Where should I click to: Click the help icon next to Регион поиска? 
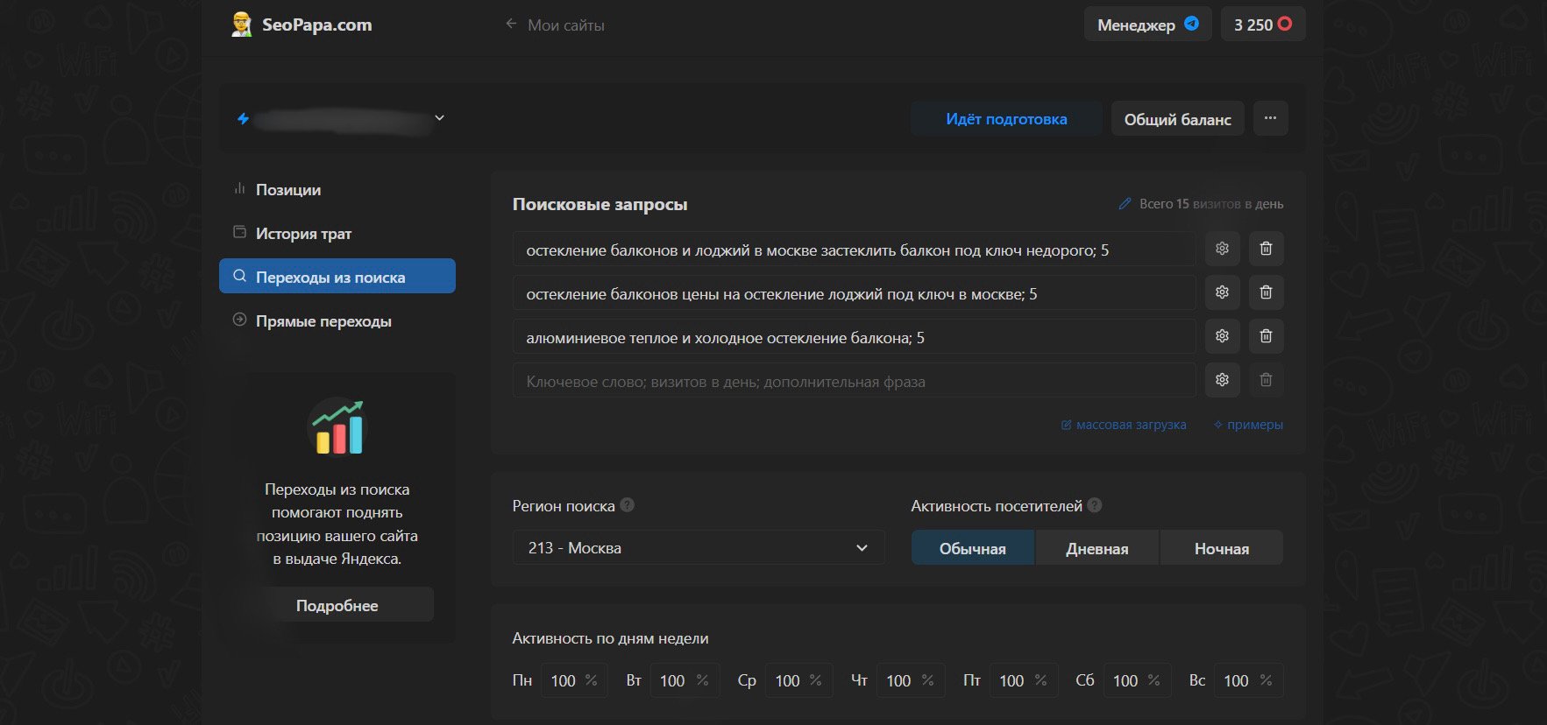[627, 505]
